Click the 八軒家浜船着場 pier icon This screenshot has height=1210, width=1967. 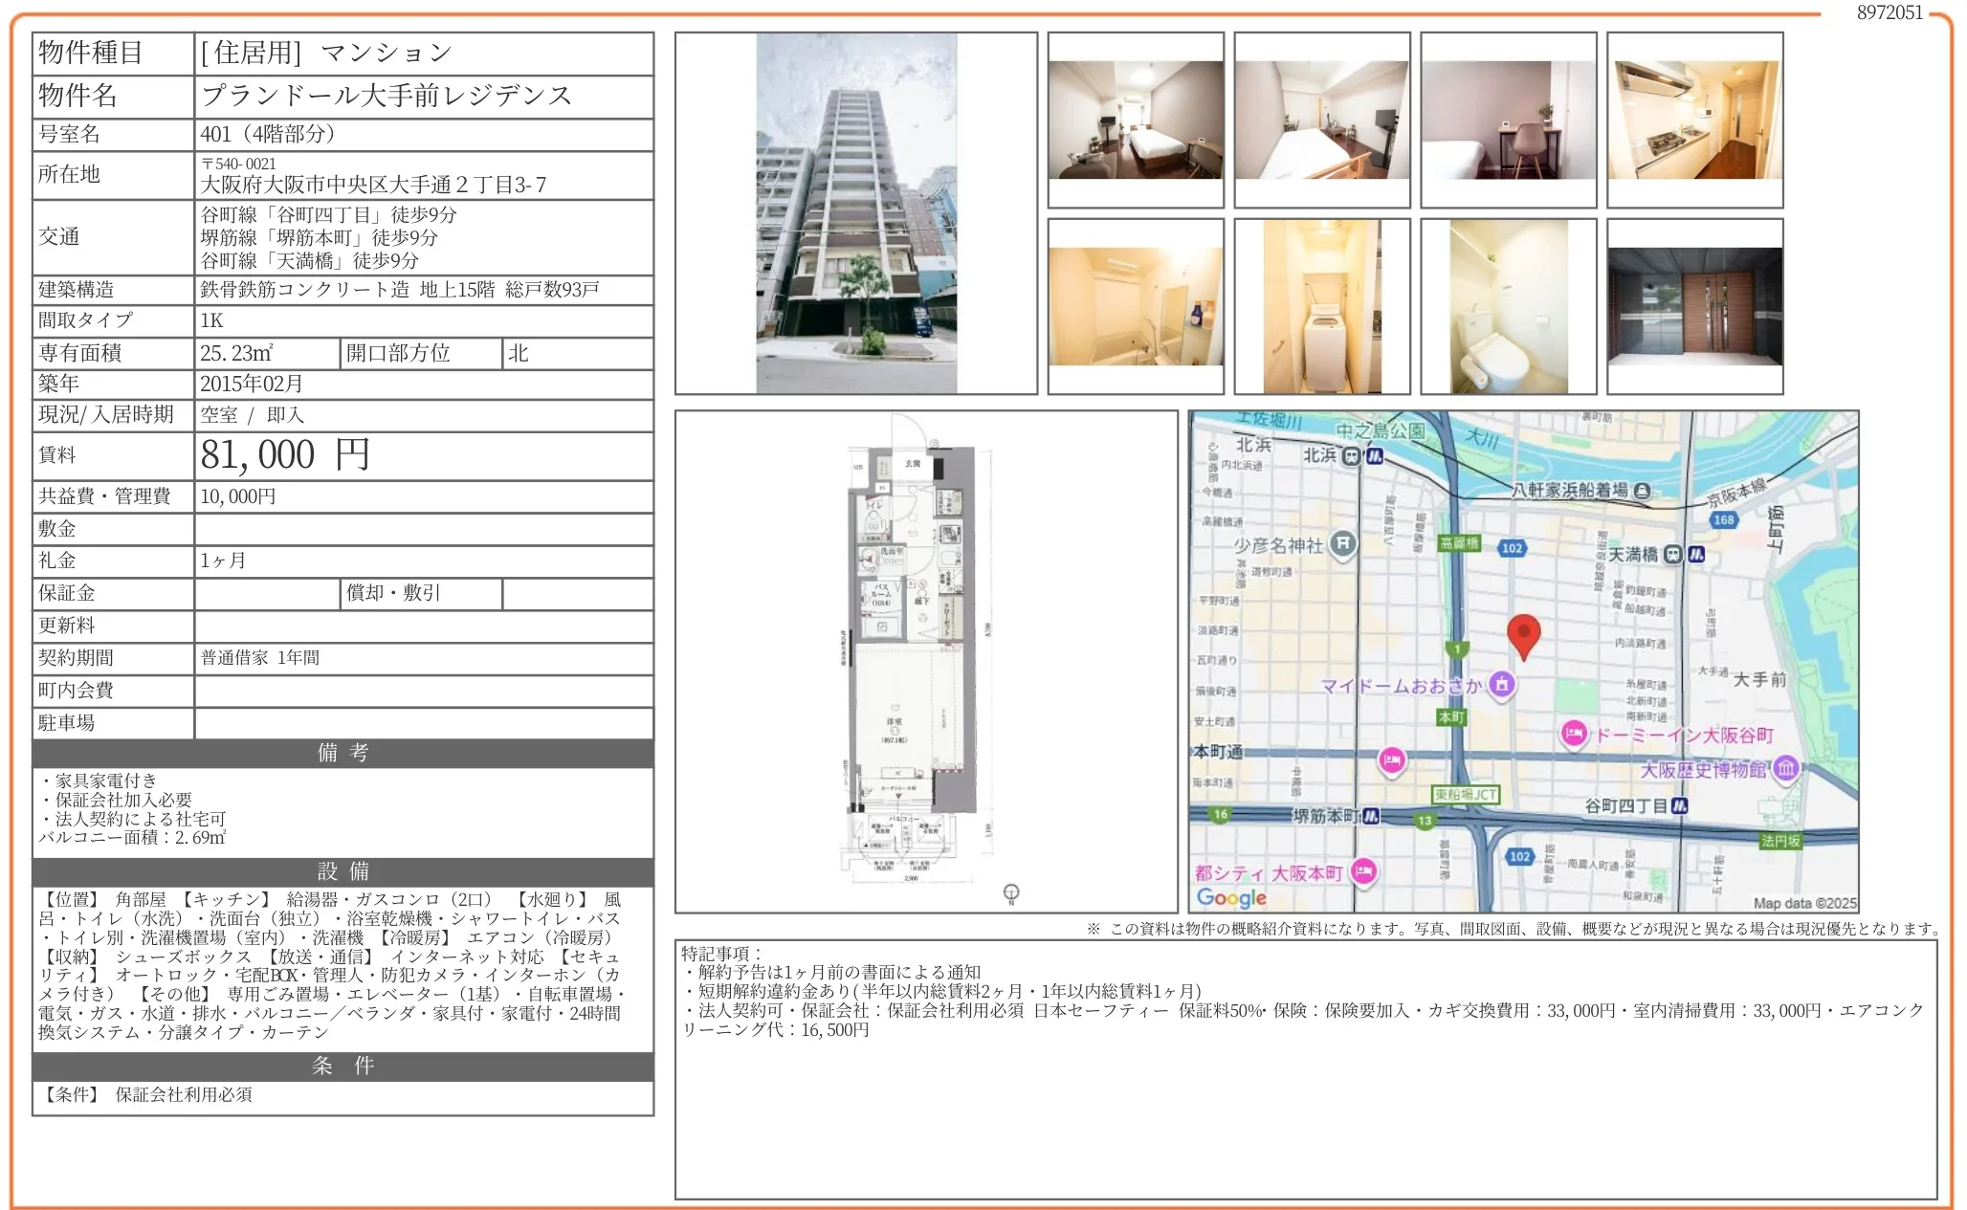click(x=1642, y=491)
